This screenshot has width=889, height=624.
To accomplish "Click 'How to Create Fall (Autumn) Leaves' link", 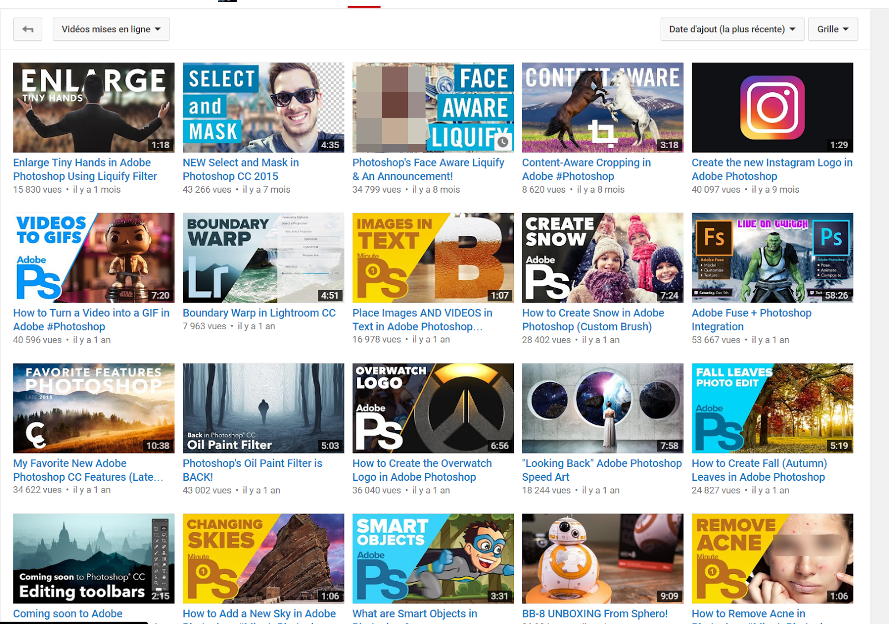I will click(759, 470).
